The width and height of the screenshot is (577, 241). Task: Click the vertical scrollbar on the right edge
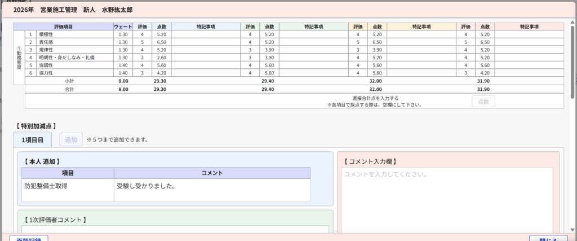tap(573, 56)
